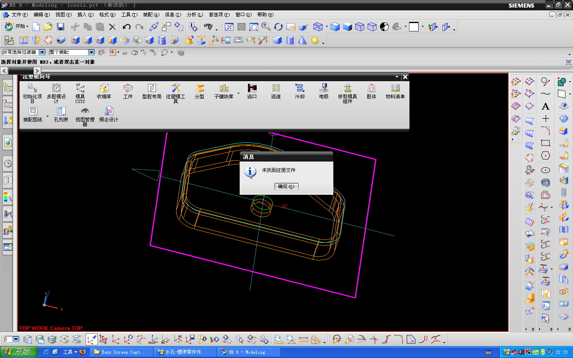This screenshot has height=358, width=573.
Task: Open the 文件 menu
Action: point(19,15)
